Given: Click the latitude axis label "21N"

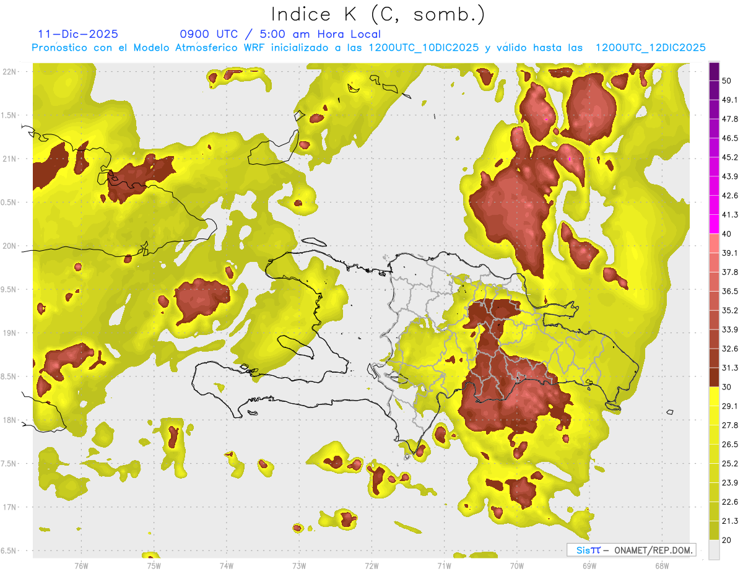Looking at the screenshot, I should pyautogui.click(x=9, y=159).
